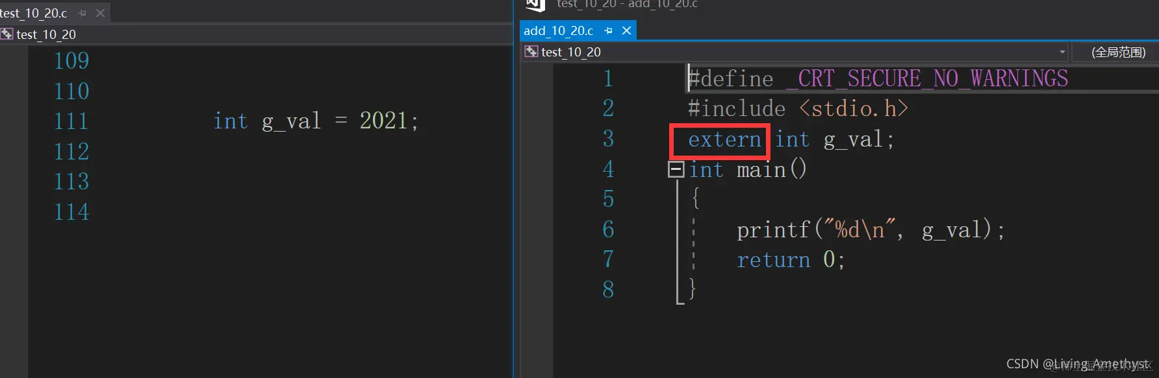The height and width of the screenshot is (378, 1159).
Task: Close the add_10_20.c tab
Action: [x=626, y=30]
